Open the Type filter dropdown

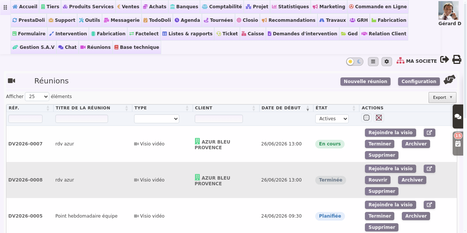(x=157, y=119)
